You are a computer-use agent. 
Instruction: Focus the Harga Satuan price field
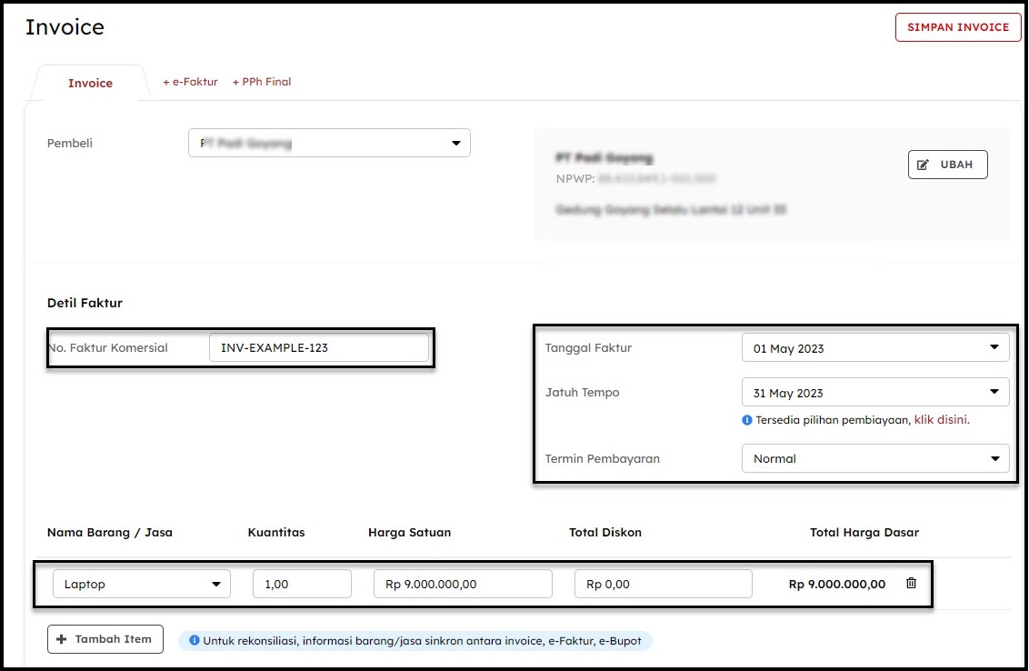462,584
